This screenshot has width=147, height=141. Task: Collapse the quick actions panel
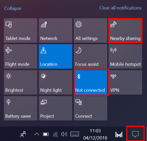(x=13, y=9)
